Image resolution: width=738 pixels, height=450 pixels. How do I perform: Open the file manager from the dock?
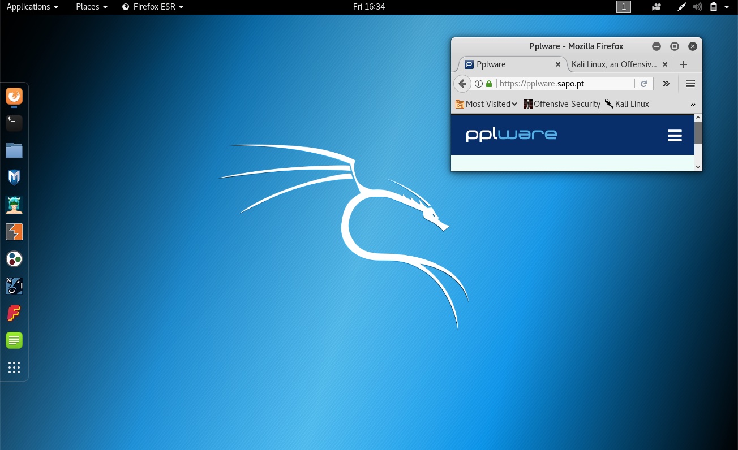coord(14,150)
